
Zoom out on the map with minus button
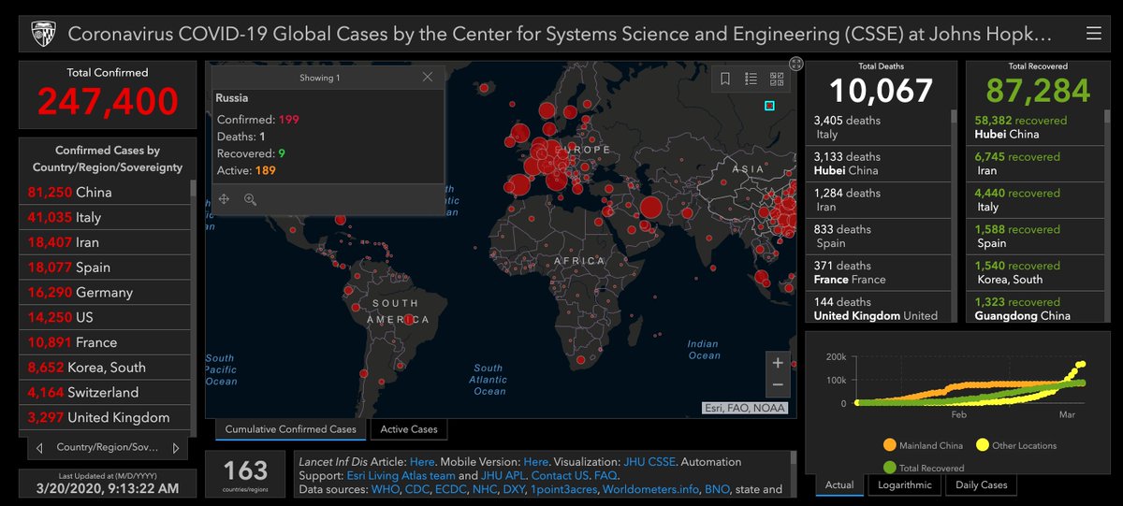(777, 384)
